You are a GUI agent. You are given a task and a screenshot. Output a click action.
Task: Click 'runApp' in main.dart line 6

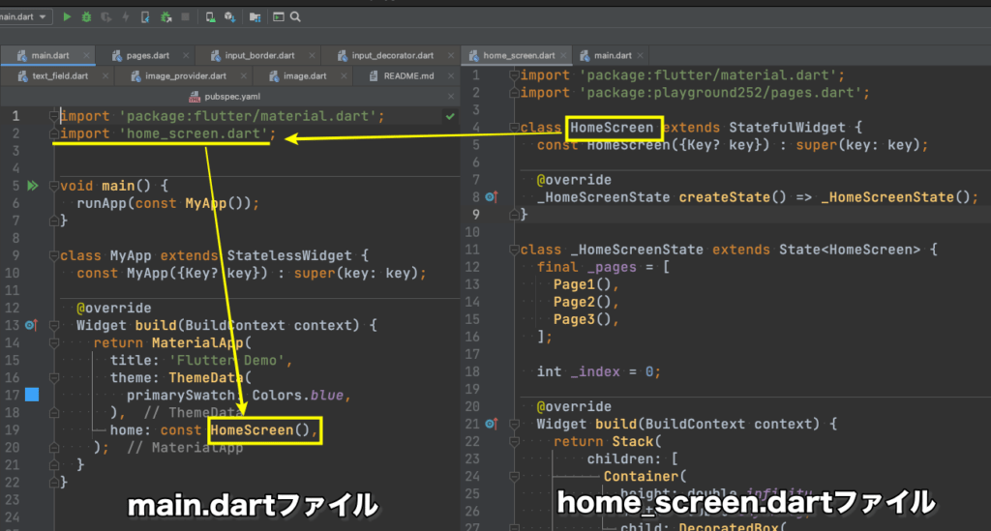click(x=101, y=203)
